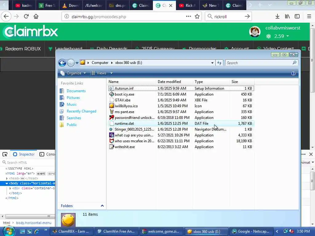Bookmark this page with the star

[197, 17]
